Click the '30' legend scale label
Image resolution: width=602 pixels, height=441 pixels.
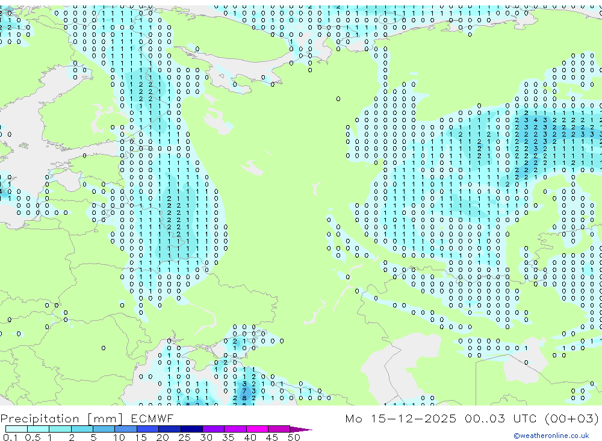click(x=206, y=437)
